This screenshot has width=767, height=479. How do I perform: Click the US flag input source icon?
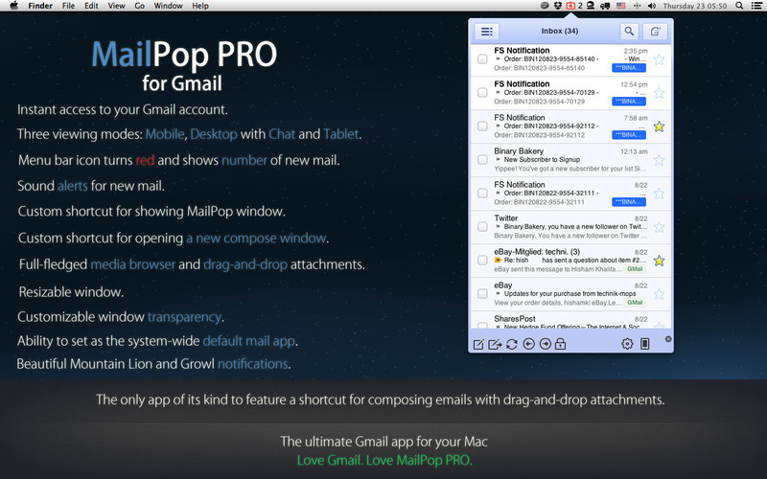point(620,6)
